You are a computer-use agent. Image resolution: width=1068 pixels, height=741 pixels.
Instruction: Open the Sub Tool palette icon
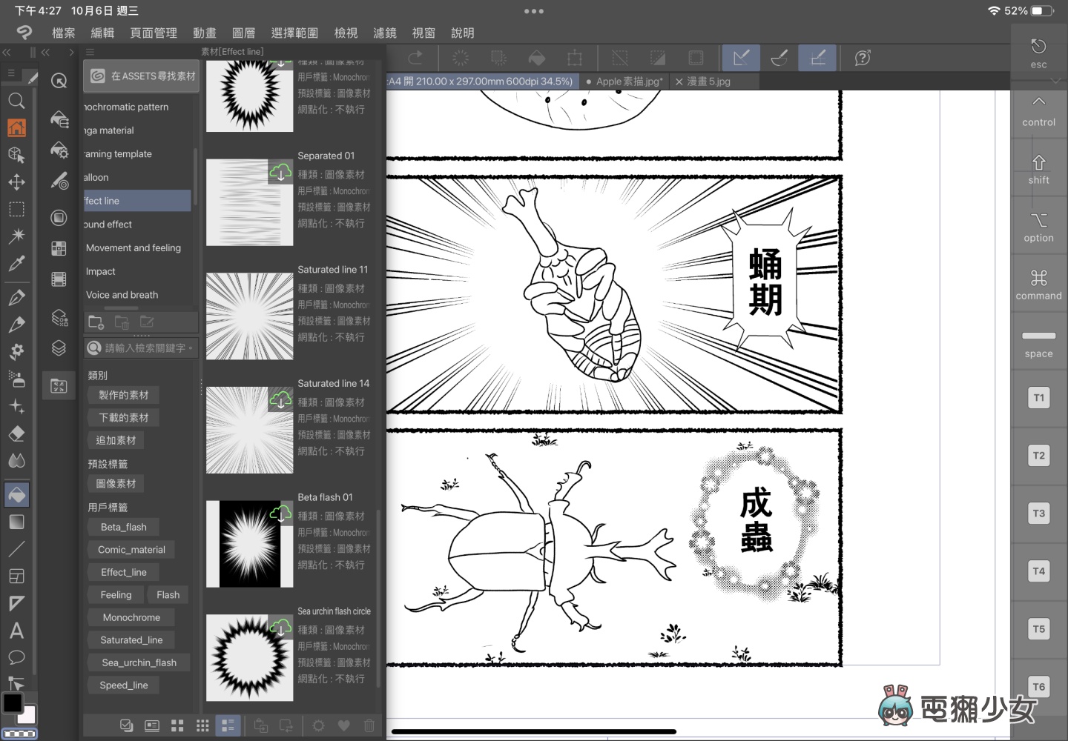(59, 119)
